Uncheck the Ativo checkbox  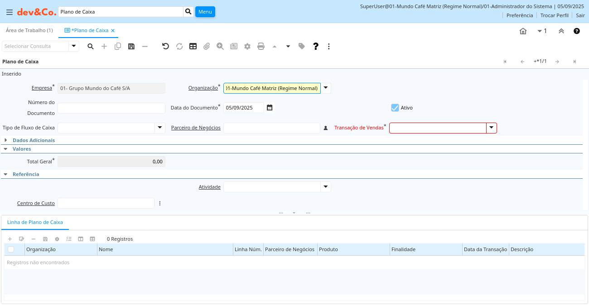pyautogui.click(x=395, y=108)
